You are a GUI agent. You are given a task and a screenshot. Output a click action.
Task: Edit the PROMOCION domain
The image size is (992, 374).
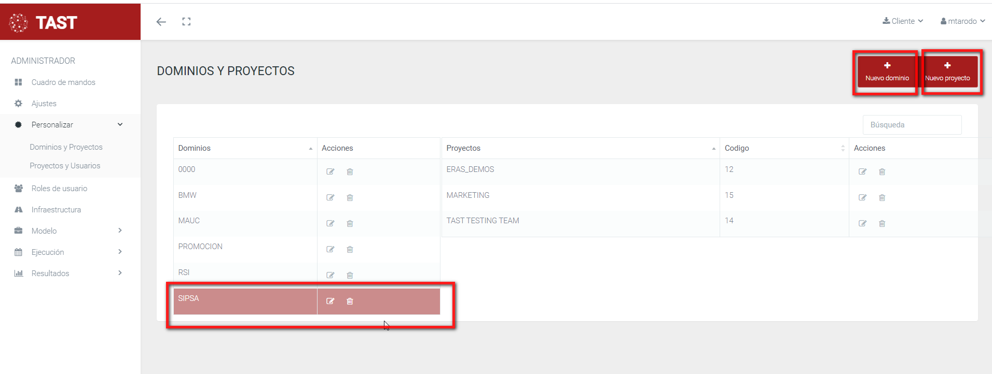330,249
